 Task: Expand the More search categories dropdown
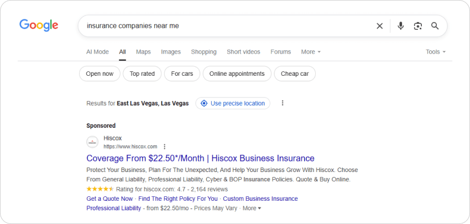[x=310, y=52]
